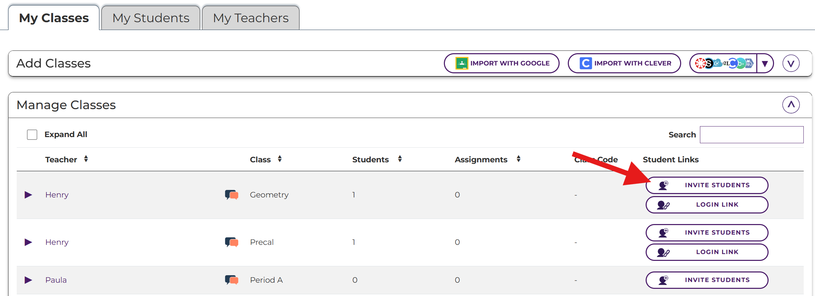The width and height of the screenshot is (815, 296).
Task: Click Invite Students for Geometry class
Action: pyautogui.click(x=707, y=185)
